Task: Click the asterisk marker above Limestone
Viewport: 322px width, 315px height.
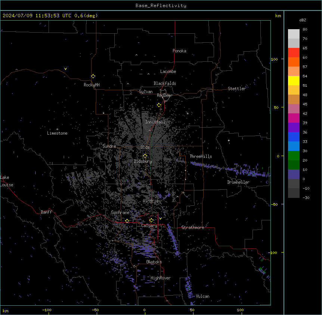Action: pyautogui.click(x=57, y=129)
